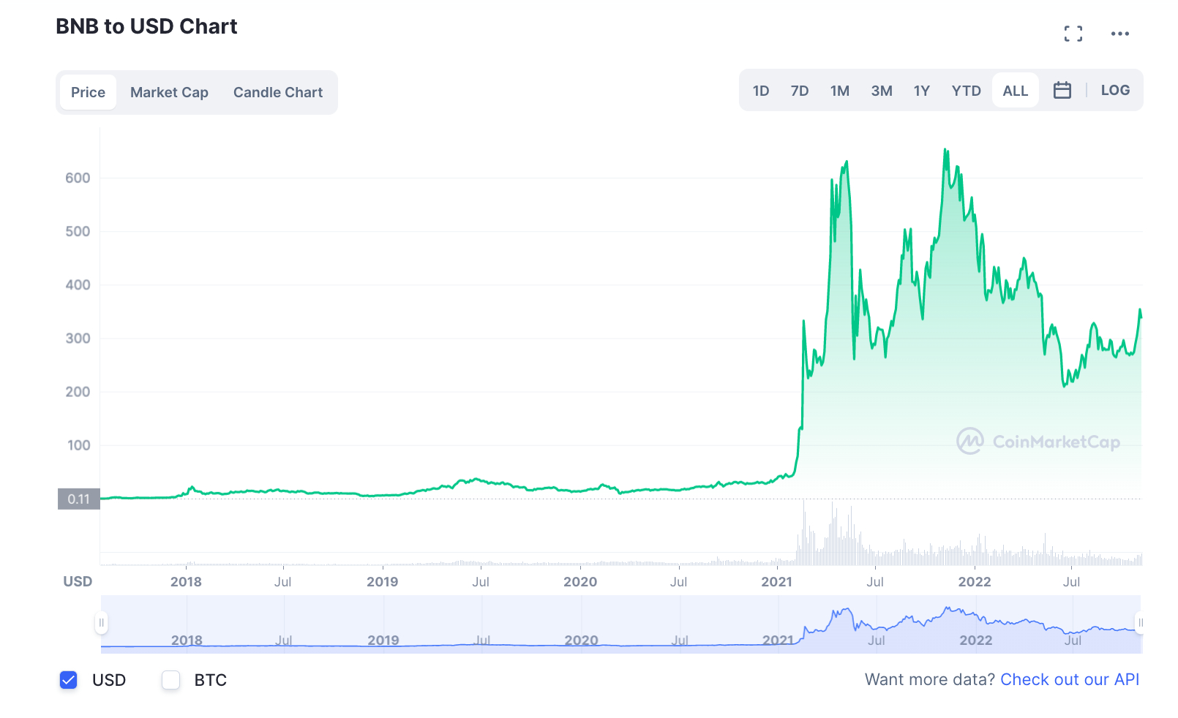Open the Candle Chart view
Screen dimensions: 1178x718
pos(278,92)
